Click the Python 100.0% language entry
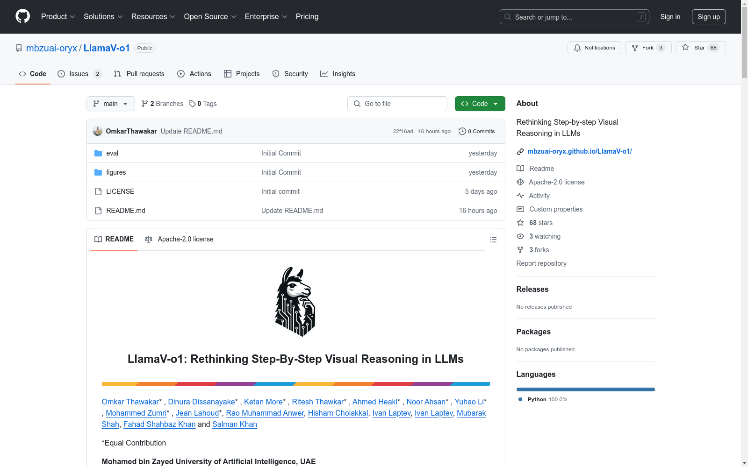The width and height of the screenshot is (748, 467). click(x=543, y=399)
